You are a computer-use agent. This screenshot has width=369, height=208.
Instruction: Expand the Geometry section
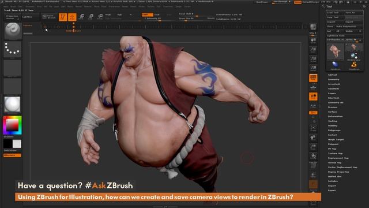(333, 80)
